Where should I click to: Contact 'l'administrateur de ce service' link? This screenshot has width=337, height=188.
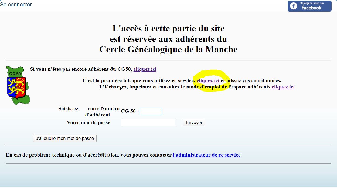tap(206, 155)
